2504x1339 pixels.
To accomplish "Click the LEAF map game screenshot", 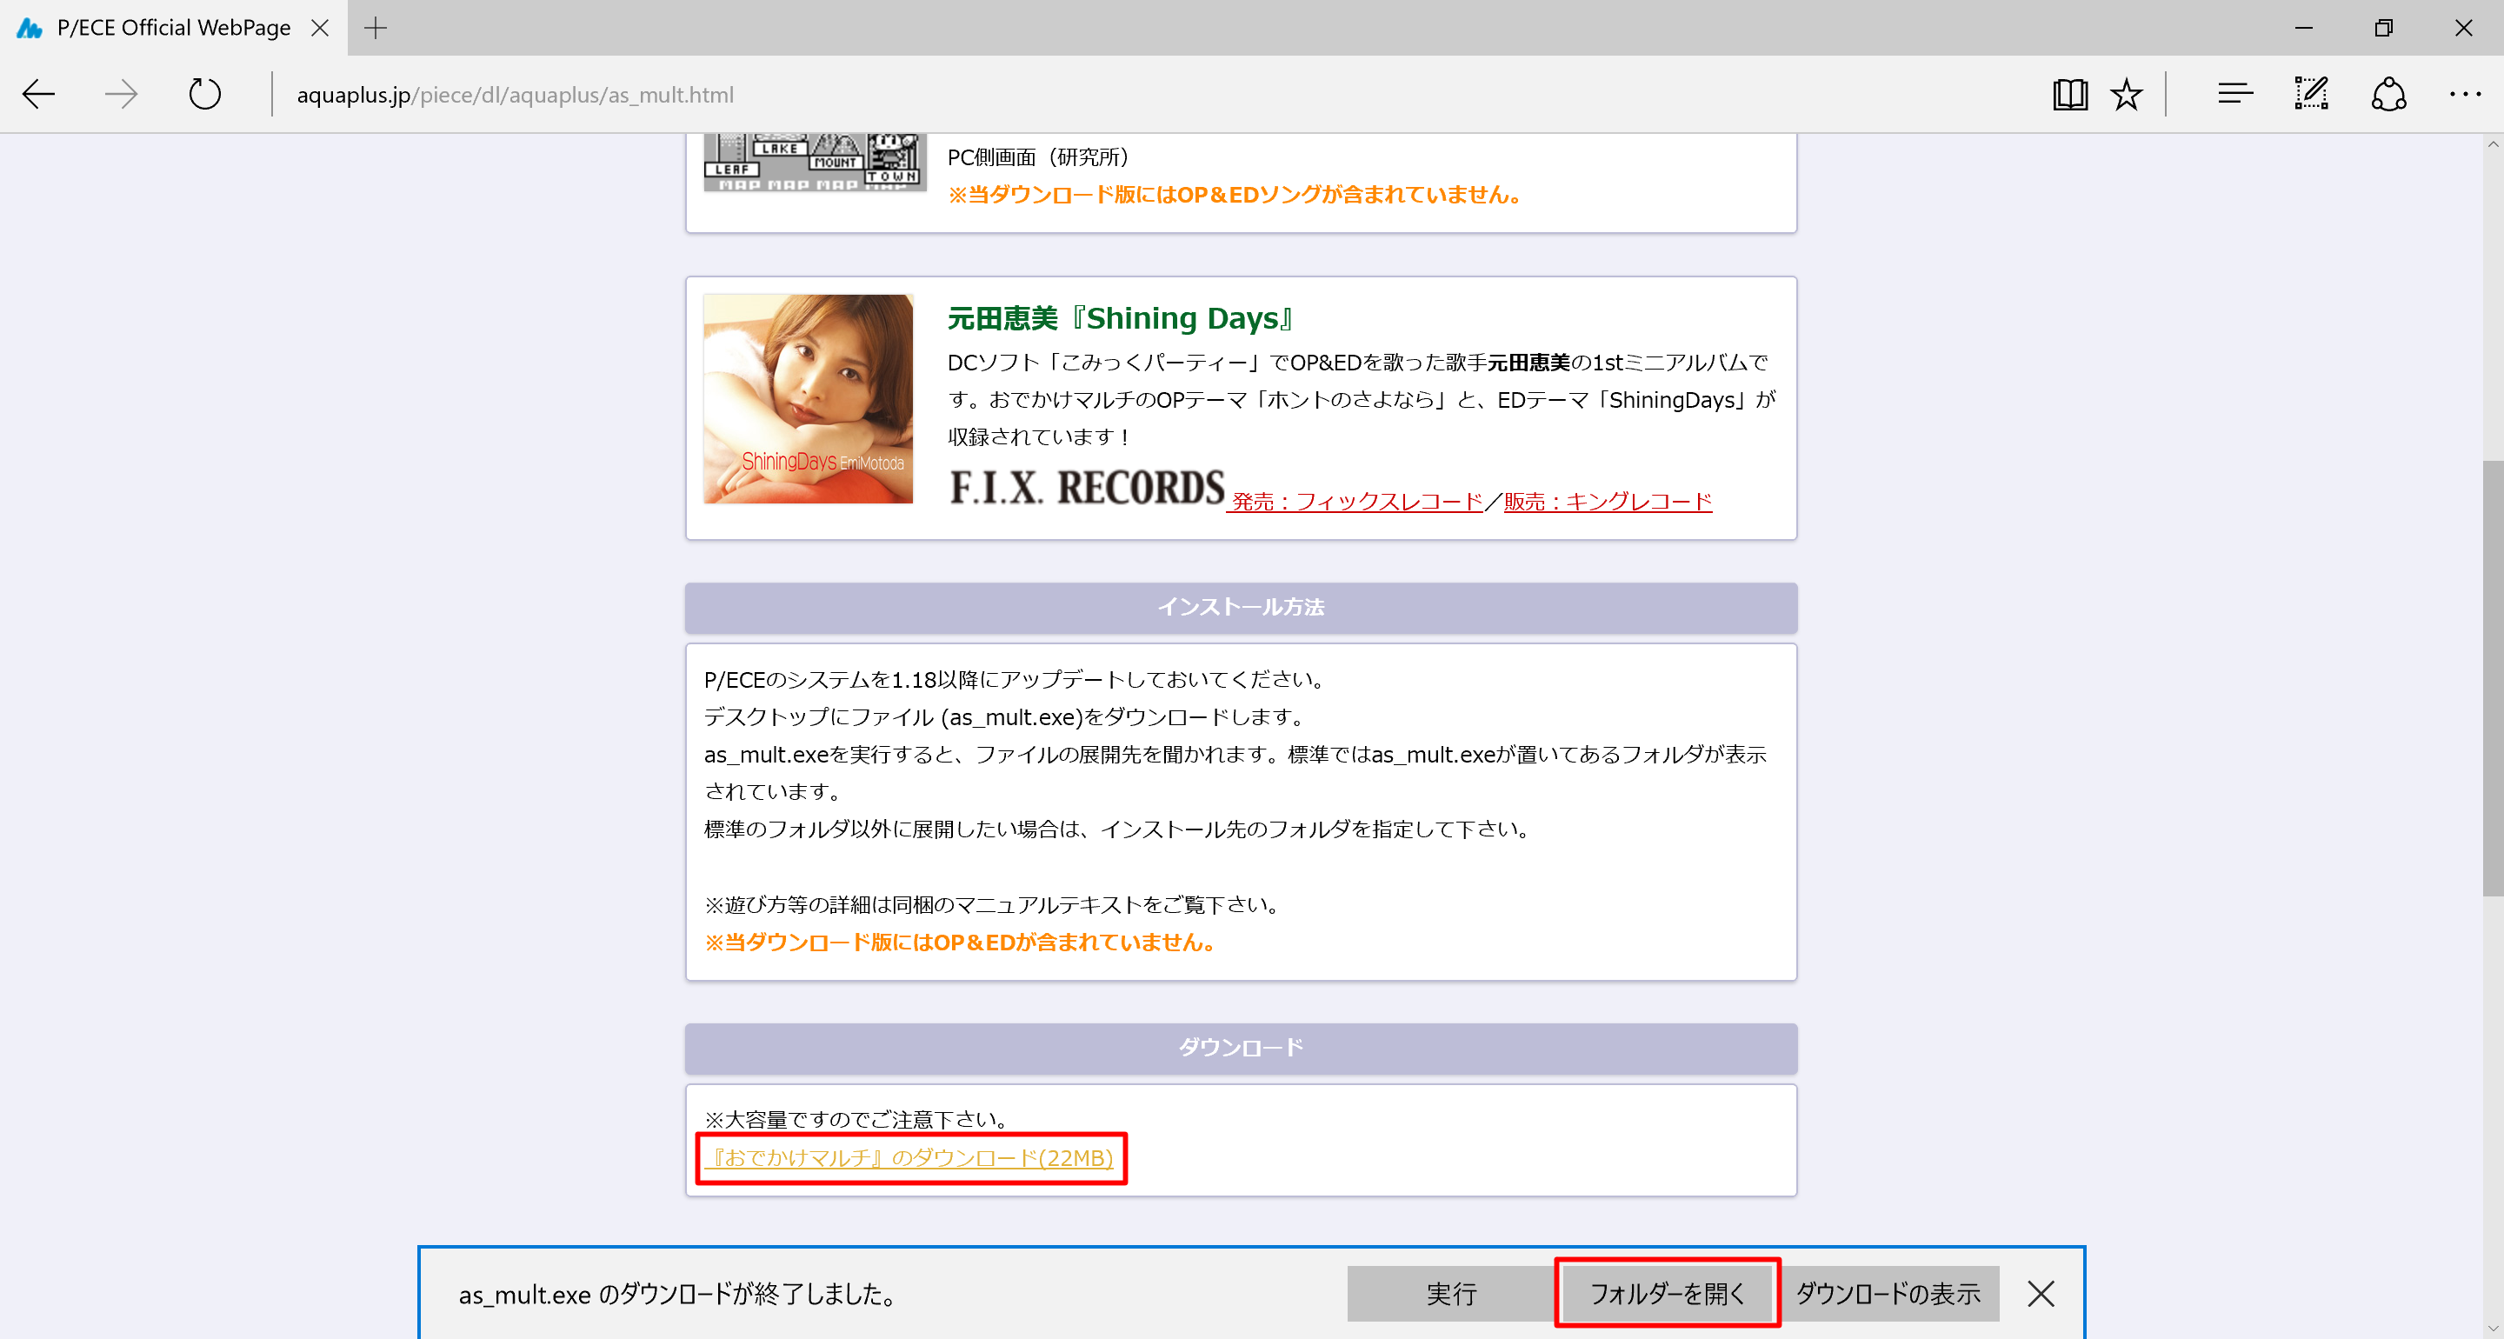I will pyautogui.click(x=815, y=163).
